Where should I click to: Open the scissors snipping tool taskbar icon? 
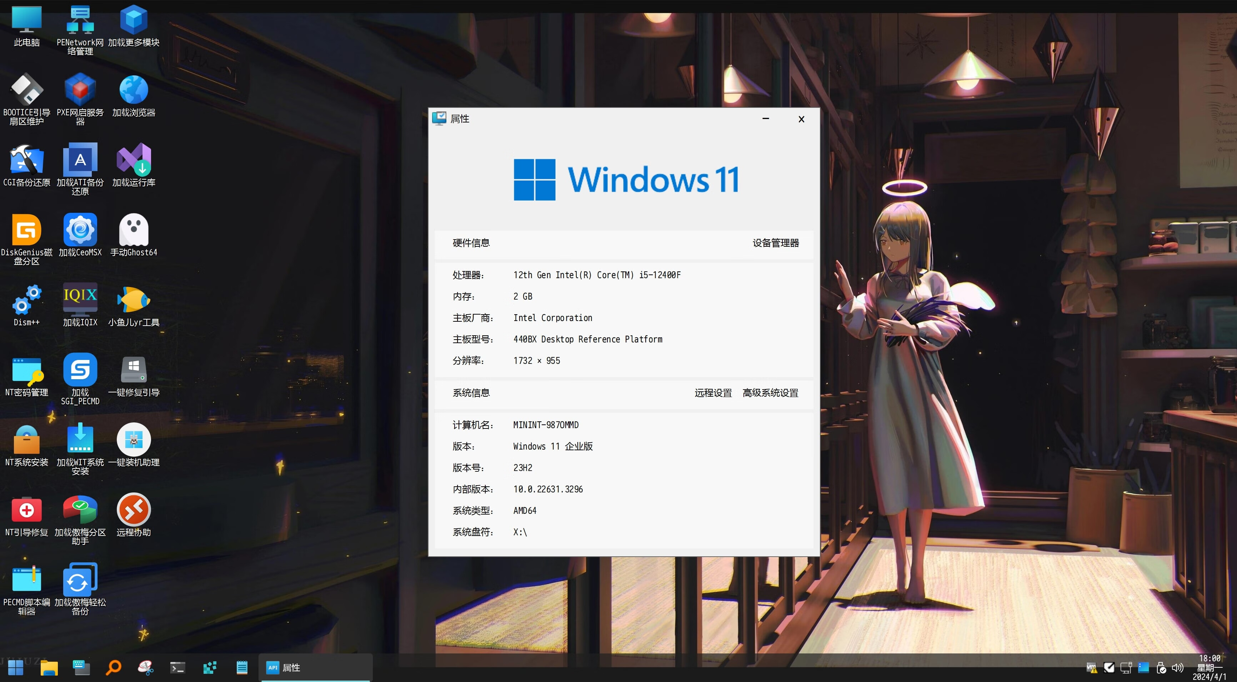coord(145,668)
